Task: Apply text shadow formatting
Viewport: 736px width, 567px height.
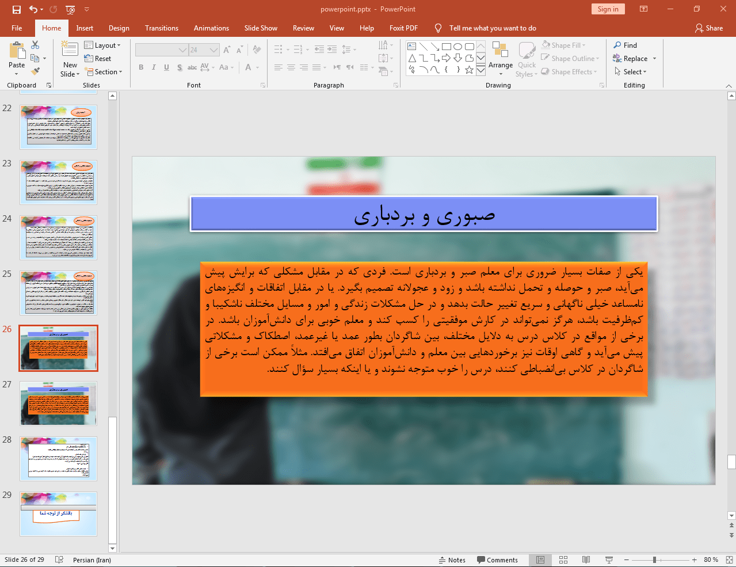Action: (x=180, y=67)
